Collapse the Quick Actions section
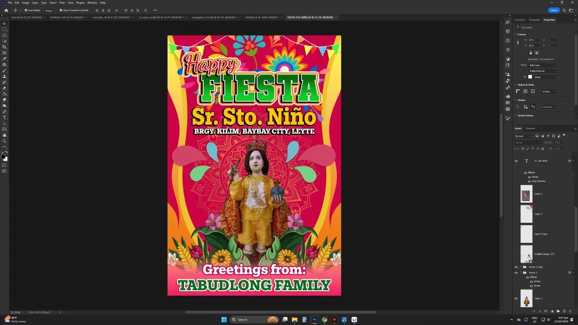578x325 pixels. click(515, 116)
